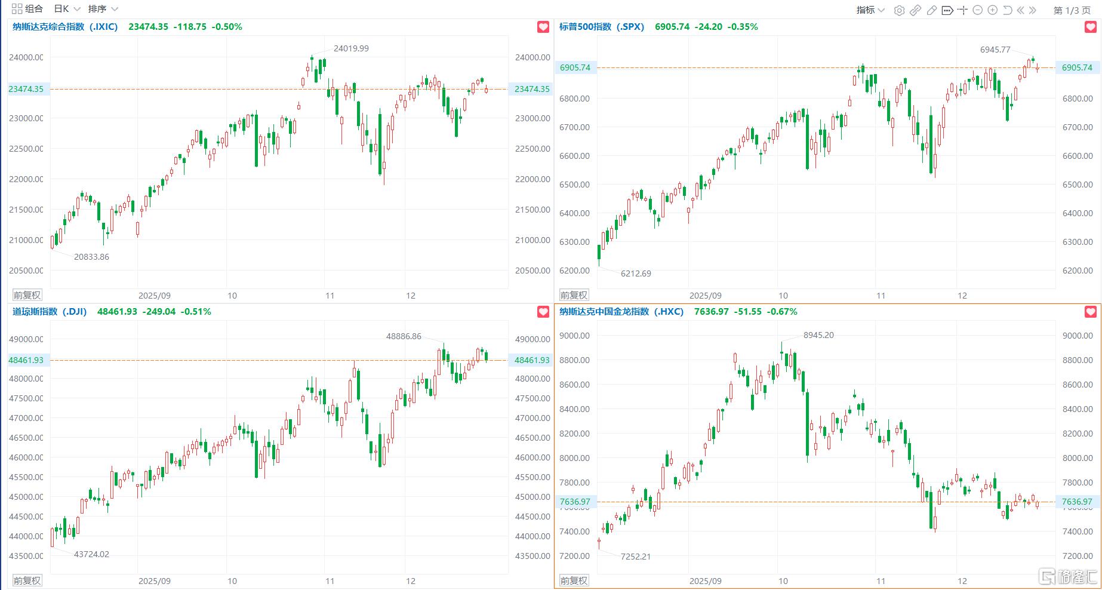Image resolution: width=1102 pixels, height=590 pixels.
Task: Go to previous page with double-left arrows
Action: 1021,10
